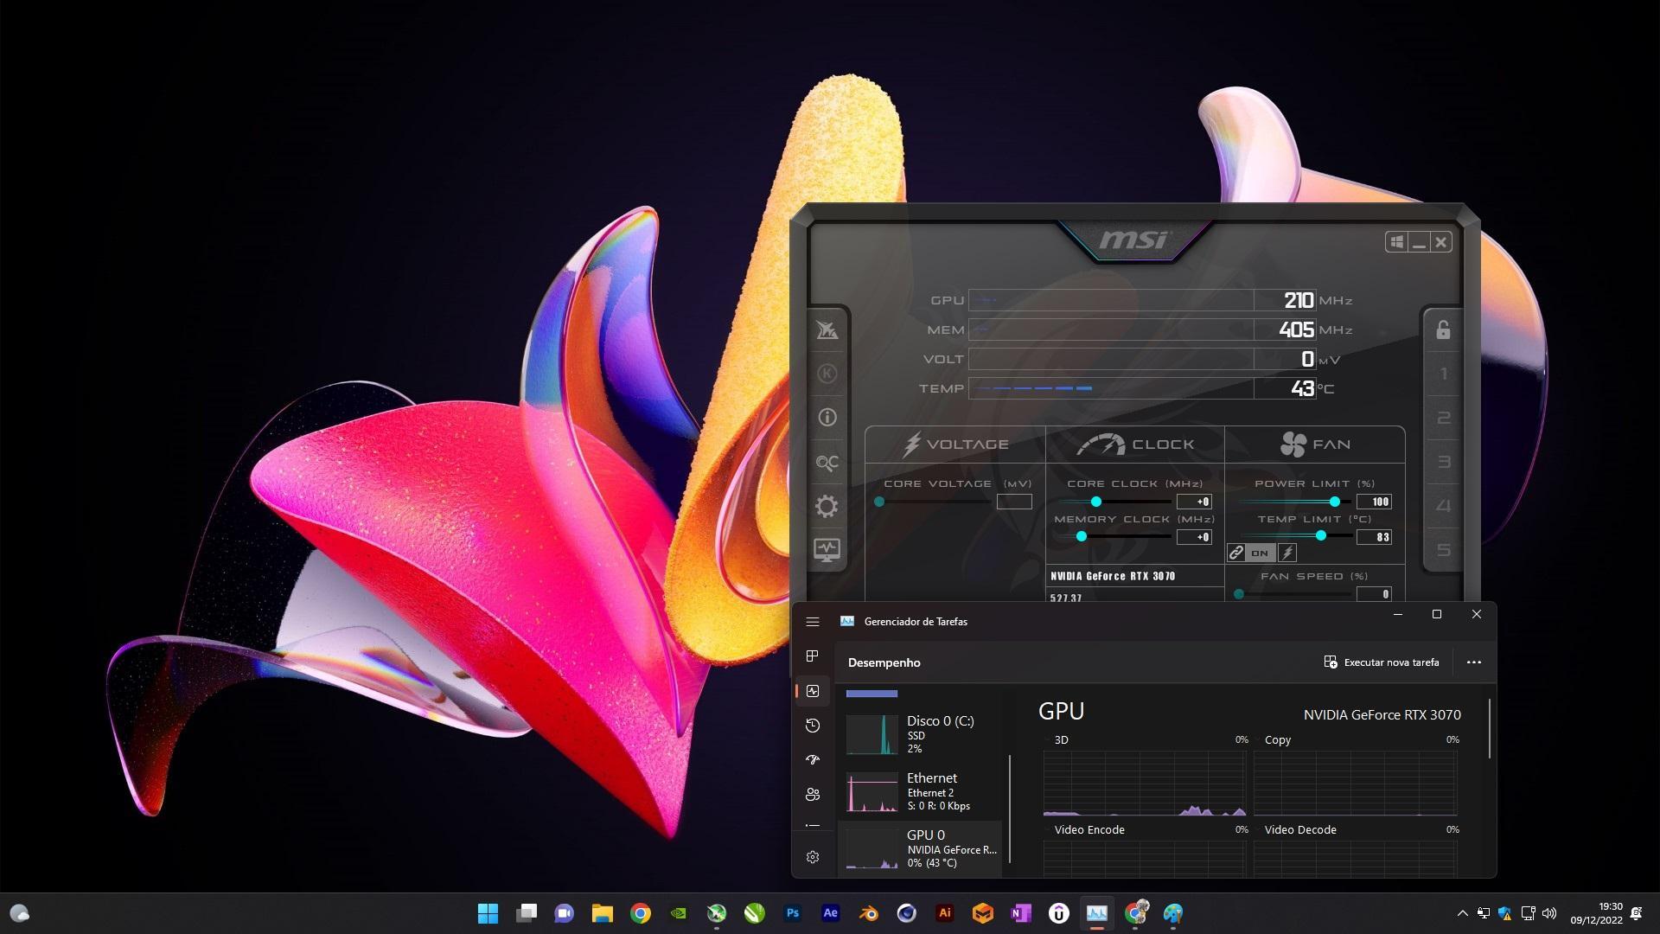1660x934 pixels.
Task: Click the Memory Clock slider handle
Action: (x=1082, y=536)
